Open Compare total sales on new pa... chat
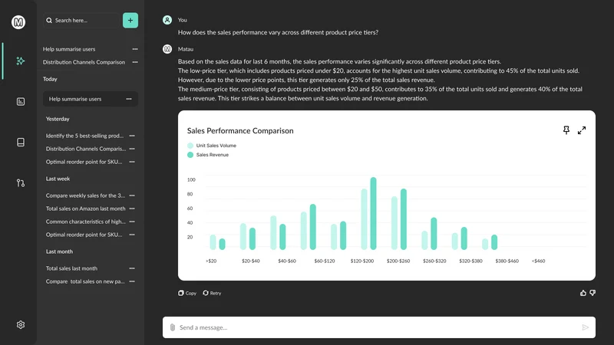The image size is (614, 345). point(85,281)
